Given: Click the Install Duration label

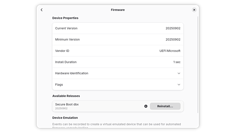Looking at the screenshot, I should point(66,62).
